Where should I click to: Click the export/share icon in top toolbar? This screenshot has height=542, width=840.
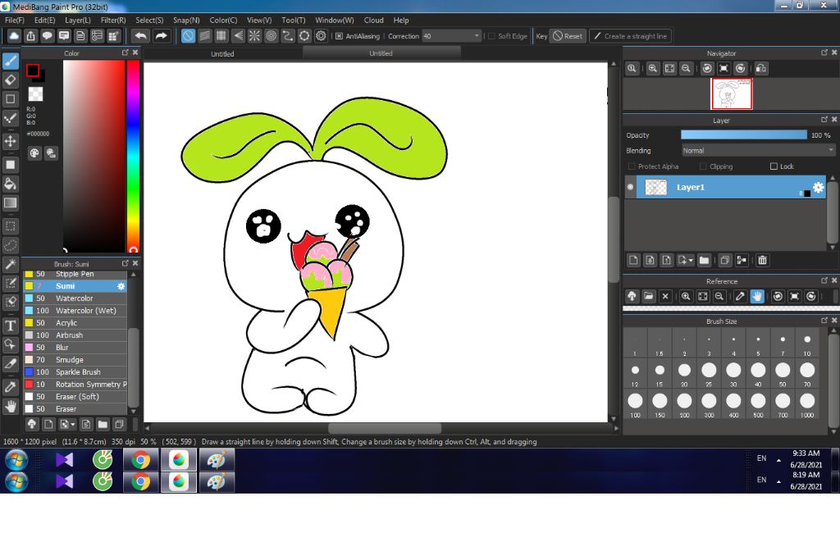pos(30,36)
